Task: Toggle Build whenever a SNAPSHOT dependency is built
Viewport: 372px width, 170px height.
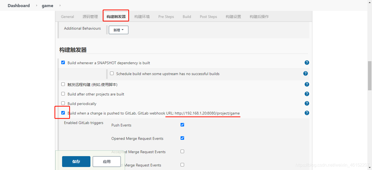Action: coord(63,63)
